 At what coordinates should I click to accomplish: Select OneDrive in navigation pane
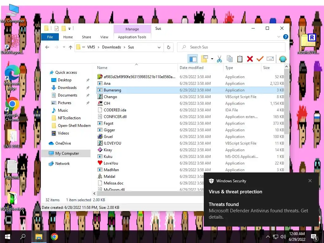click(63, 143)
